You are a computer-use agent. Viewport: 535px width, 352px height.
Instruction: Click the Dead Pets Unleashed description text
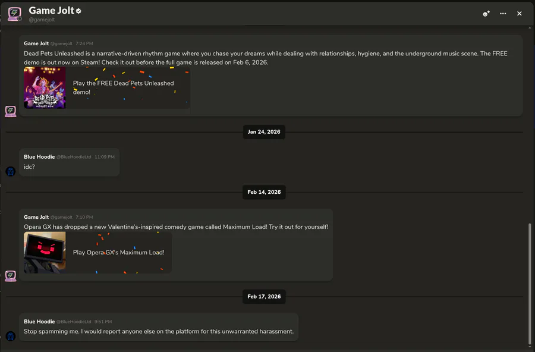pos(266,58)
